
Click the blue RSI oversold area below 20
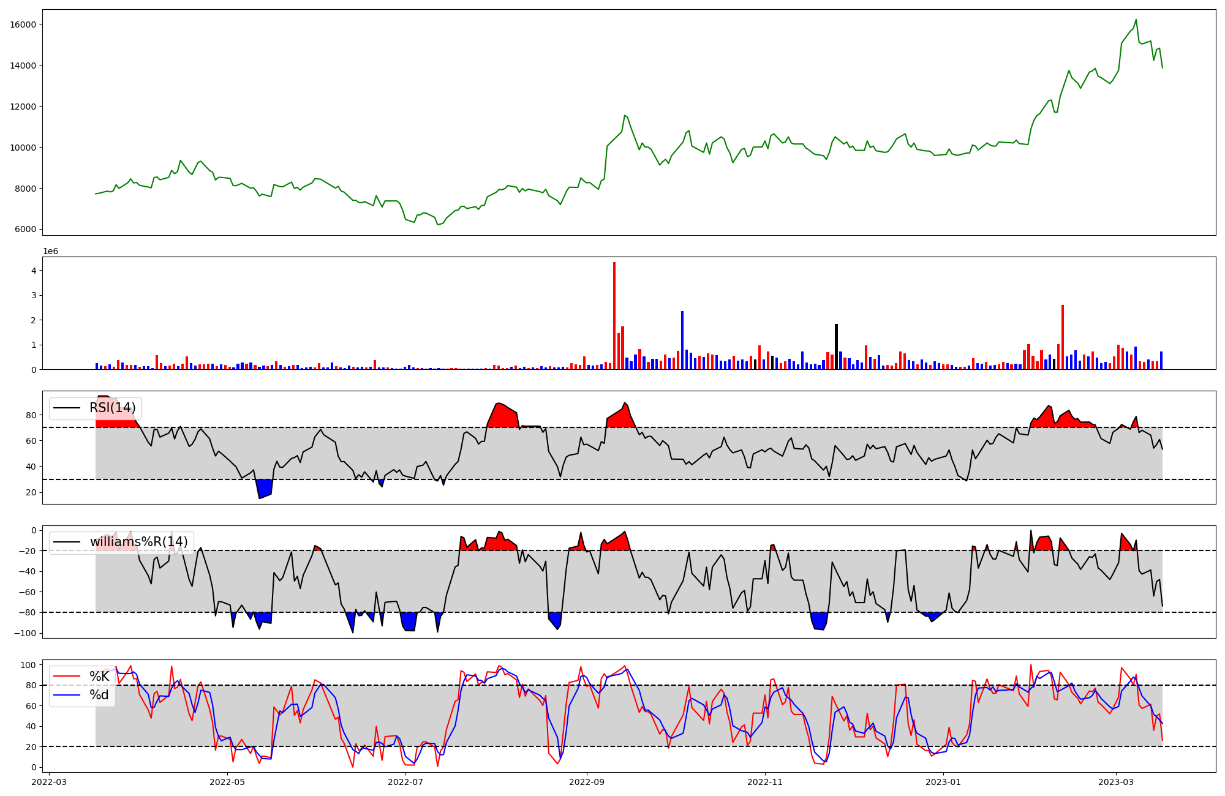coord(265,488)
